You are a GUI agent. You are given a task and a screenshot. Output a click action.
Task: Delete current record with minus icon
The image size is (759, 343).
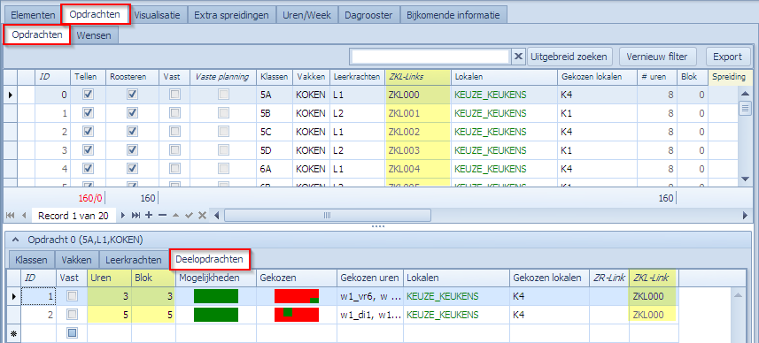tap(163, 215)
